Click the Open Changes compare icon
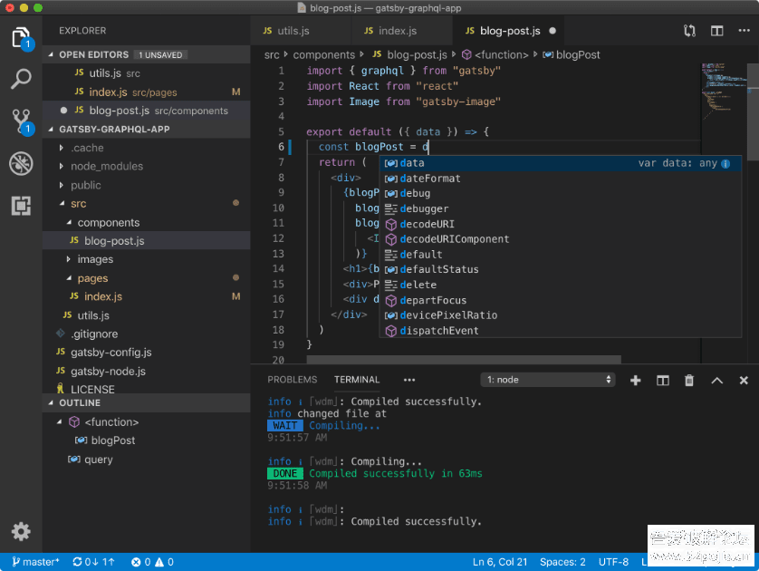The image size is (759, 571). 689,31
